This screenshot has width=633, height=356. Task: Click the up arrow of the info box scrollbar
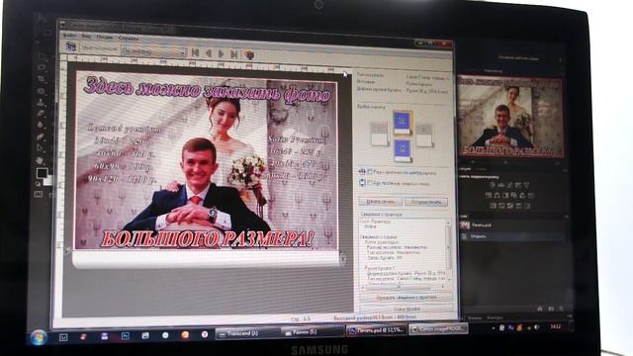pos(448,222)
